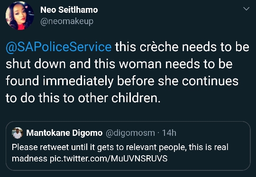Open Neo Seitlhamo's profile picture
Image resolution: width=256 pixels, height=177 pixels.
click(20, 16)
